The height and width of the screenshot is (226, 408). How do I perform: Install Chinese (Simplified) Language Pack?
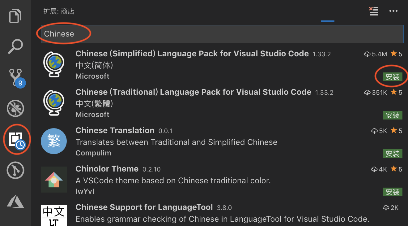tap(392, 77)
